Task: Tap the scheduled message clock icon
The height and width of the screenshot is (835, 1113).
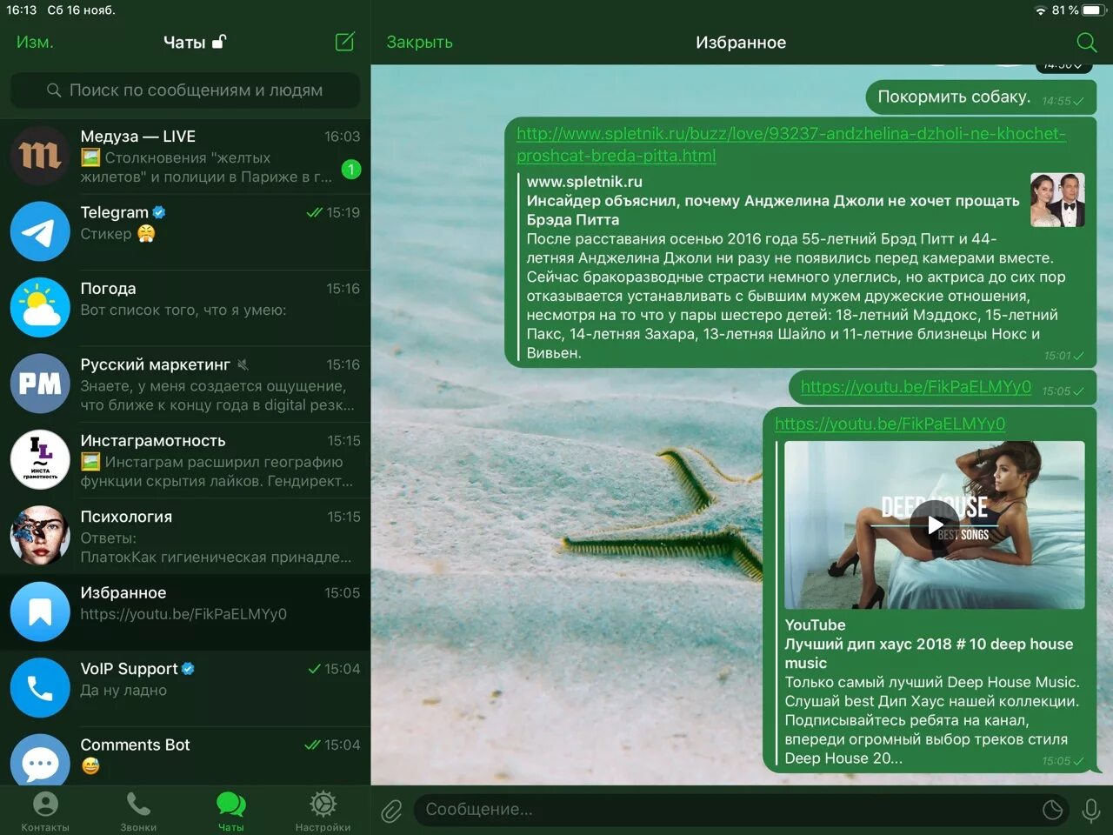Action: coord(1052,810)
